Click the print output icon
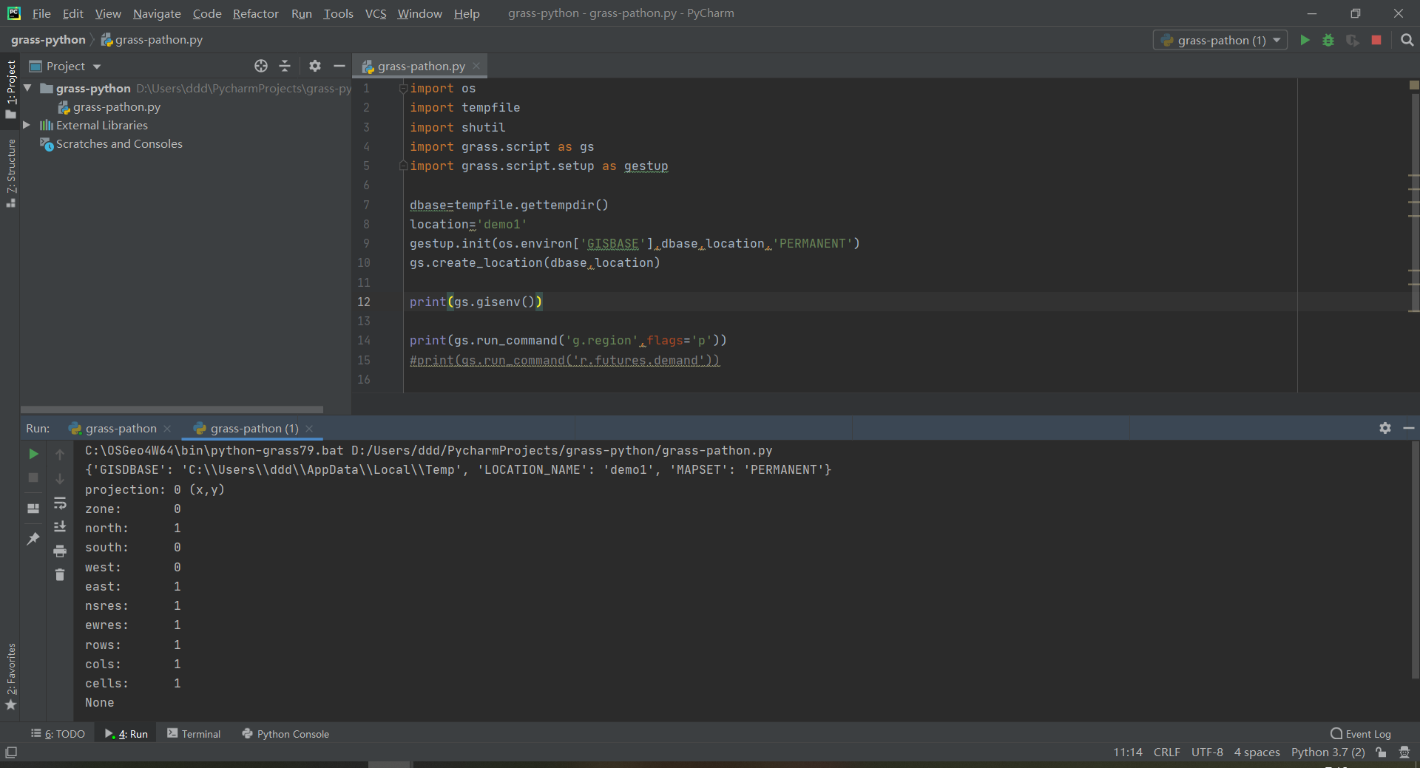 point(60,551)
